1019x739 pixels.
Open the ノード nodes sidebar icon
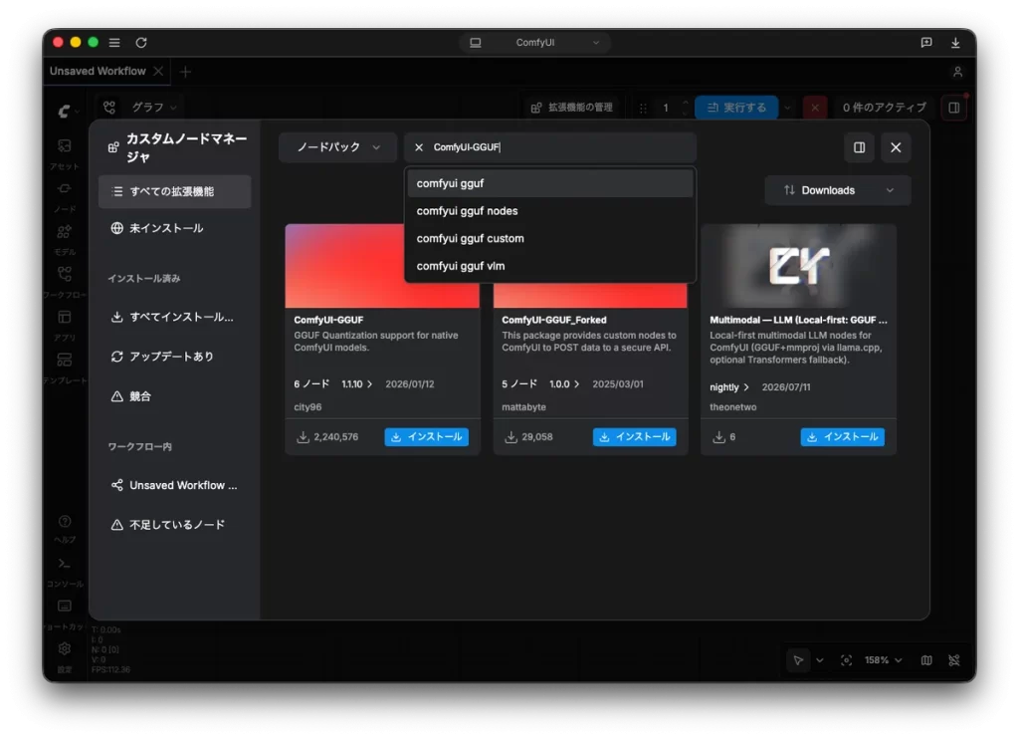pyautogui.click(x=65, y=196)
